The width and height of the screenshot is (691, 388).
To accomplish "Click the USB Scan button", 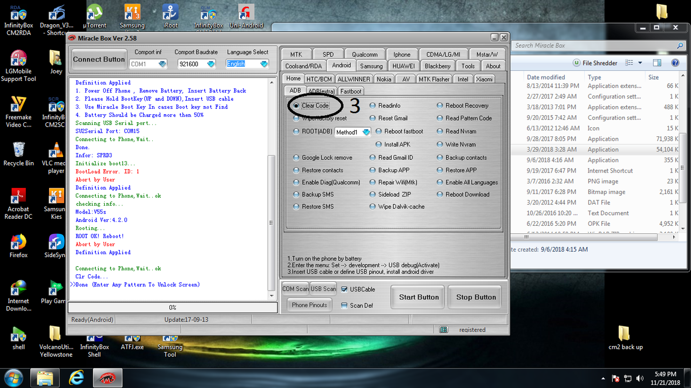I will click(323, 289).
